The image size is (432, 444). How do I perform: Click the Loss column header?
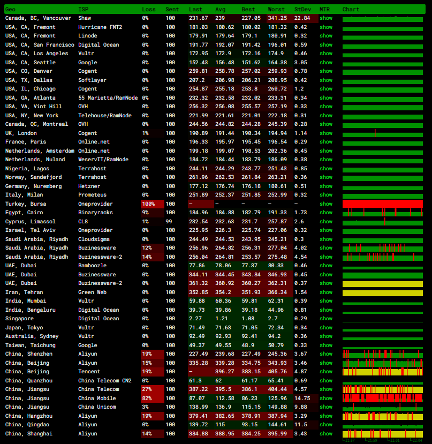pyautogui.click(x=149, y=9)
